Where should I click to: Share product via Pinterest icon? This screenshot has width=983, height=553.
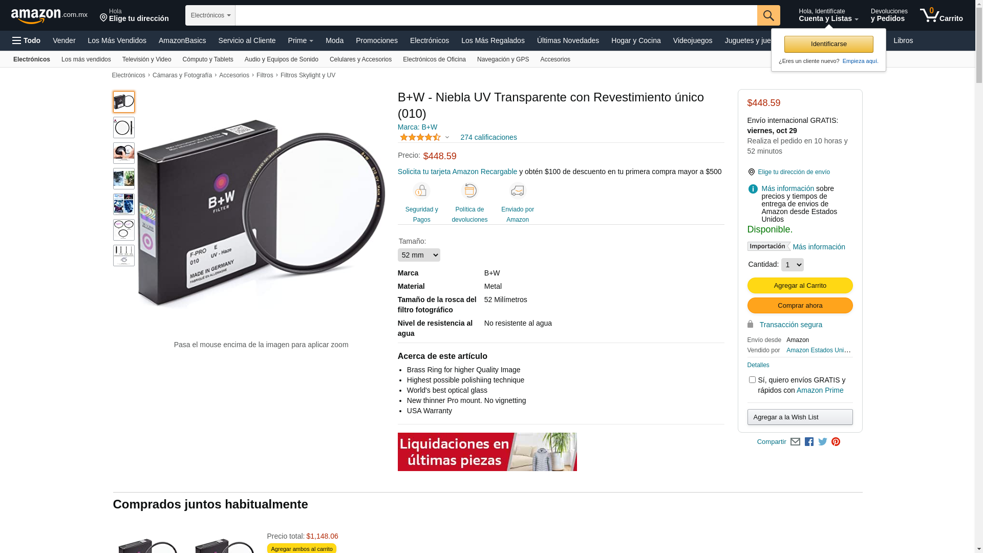[836, 442]
